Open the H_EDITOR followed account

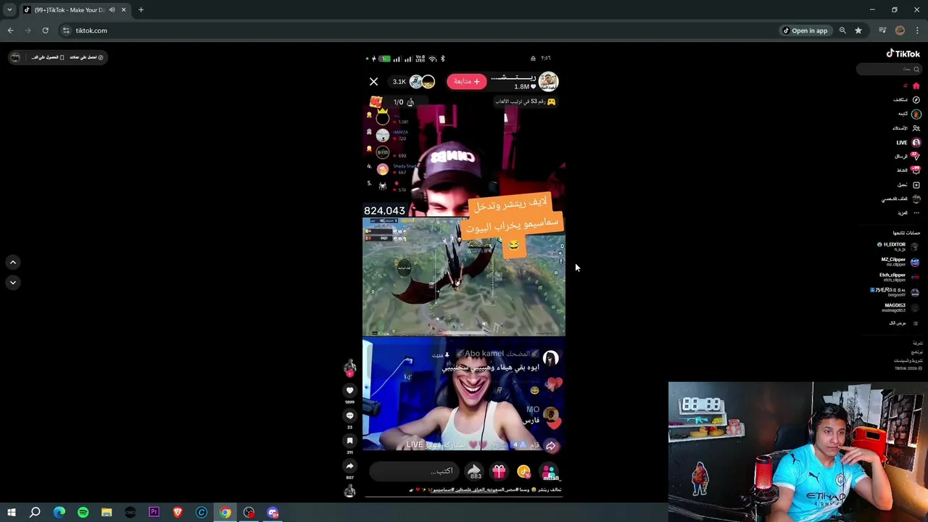tap(898, 246)
